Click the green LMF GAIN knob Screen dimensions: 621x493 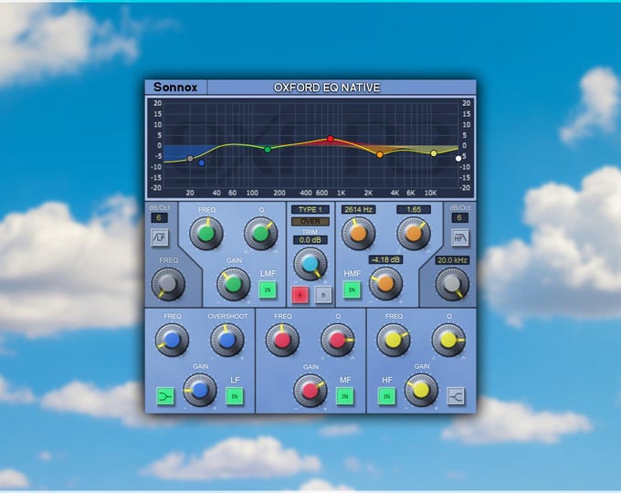point(234,284)
